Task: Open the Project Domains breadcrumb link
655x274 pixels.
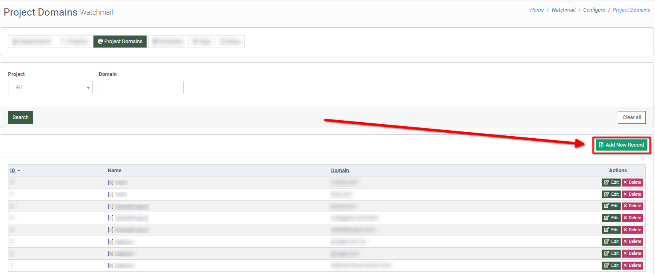Action: 631,10
